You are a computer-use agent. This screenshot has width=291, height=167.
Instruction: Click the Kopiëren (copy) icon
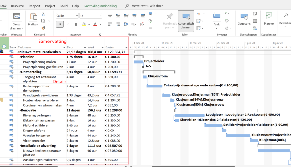(x=43, y=21)
